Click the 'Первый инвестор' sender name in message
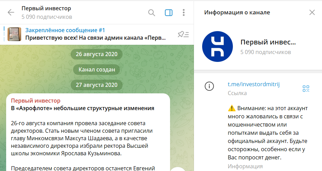322x171 pixels. click(x=36, y=101)
